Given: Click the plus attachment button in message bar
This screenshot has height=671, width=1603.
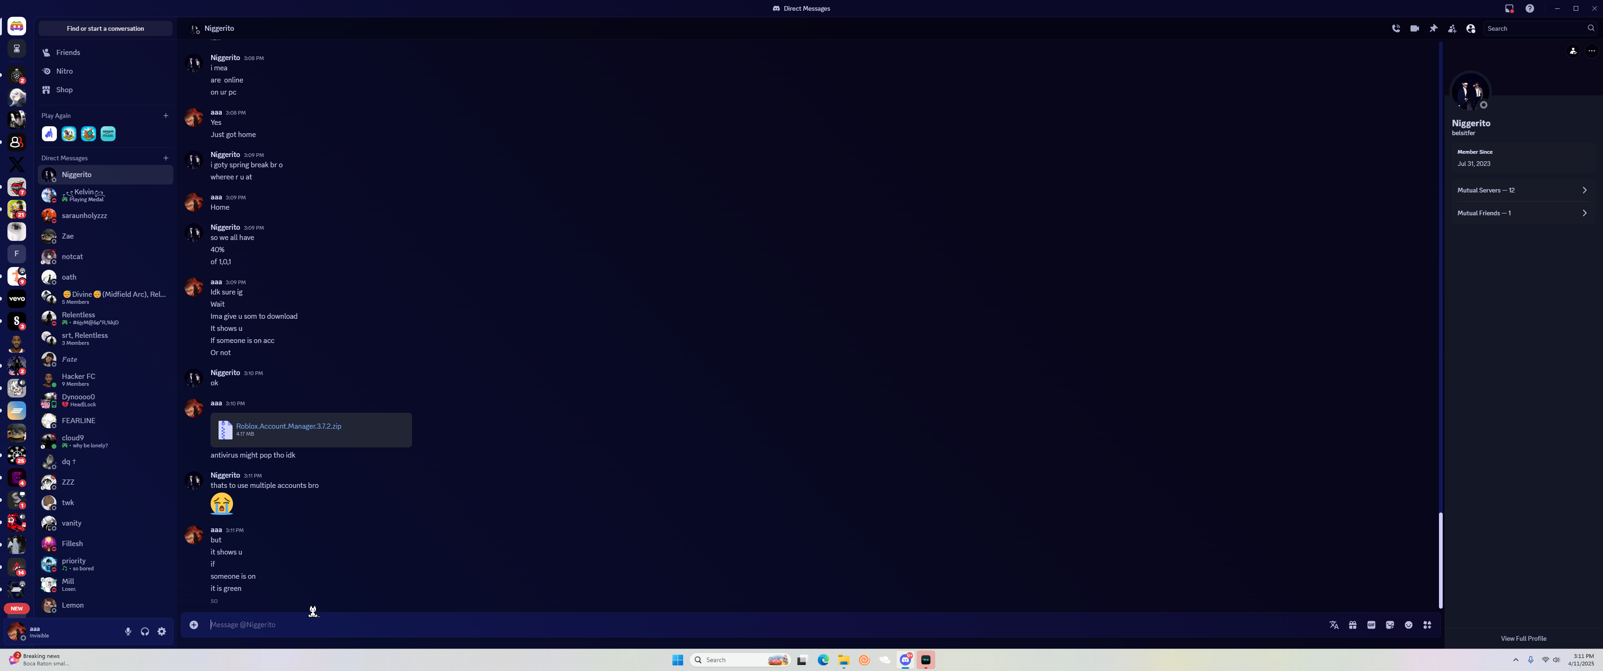Looking at the screenshot, I should click(193, 625).
